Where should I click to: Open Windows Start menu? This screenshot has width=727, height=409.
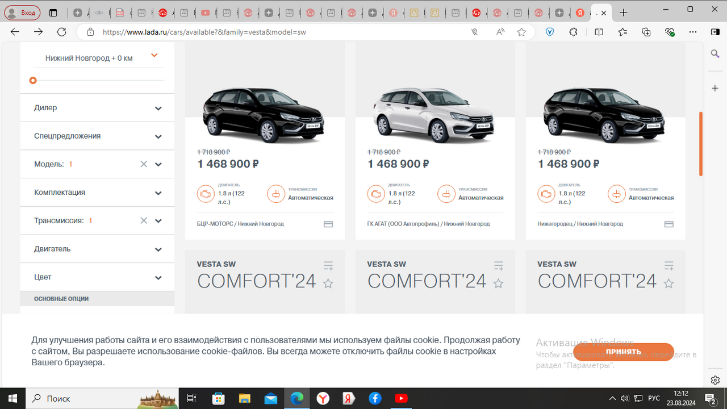12,399
